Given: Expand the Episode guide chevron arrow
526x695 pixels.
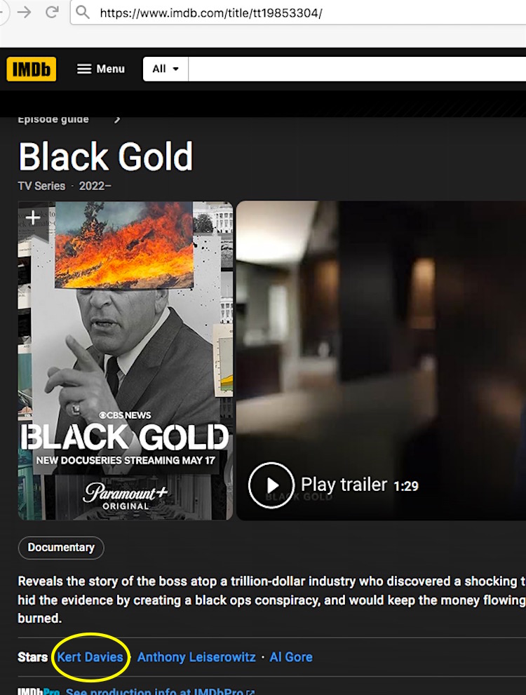Looking at the screenshot, I should point(117,119).
